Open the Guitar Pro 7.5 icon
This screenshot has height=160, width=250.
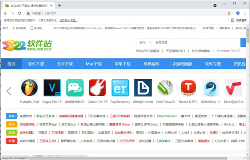[97, 87]
